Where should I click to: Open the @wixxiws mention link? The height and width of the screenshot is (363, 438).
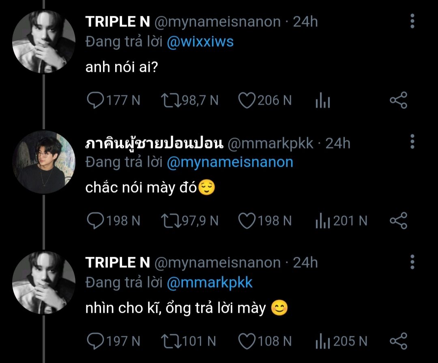pyautogui.click(x=200, y=42)
